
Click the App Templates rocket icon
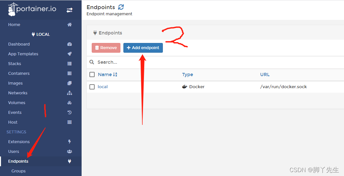click(x=70, y=54)
